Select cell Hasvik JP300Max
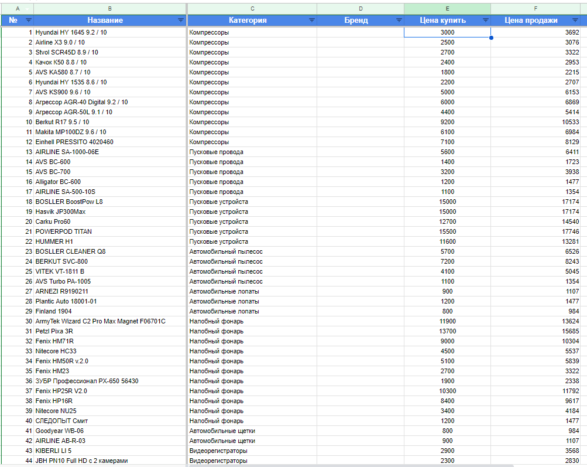This screenshot has width=587, height=467. coord(109,212)
